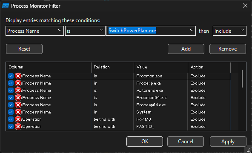Click 'begins with' relation in IRP_MJ_ row
252x153 pixels.
coord(104,119)
